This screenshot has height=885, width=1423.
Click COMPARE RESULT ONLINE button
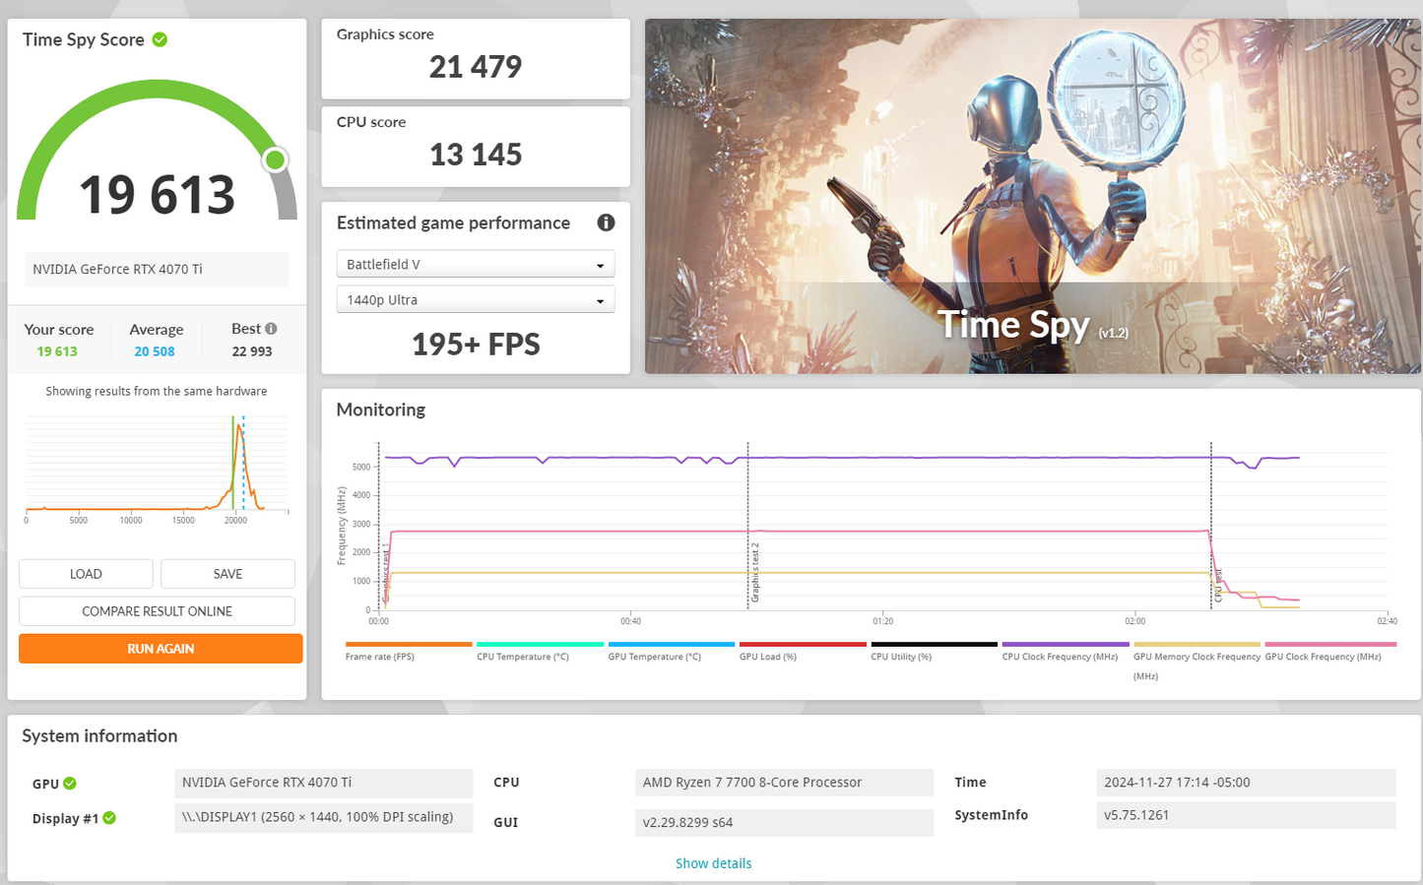(157, 611)
